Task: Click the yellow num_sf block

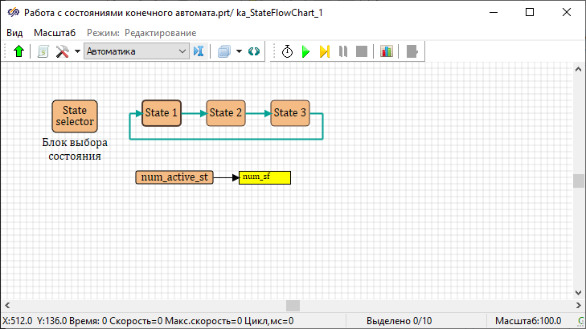Action: [264, 177]
